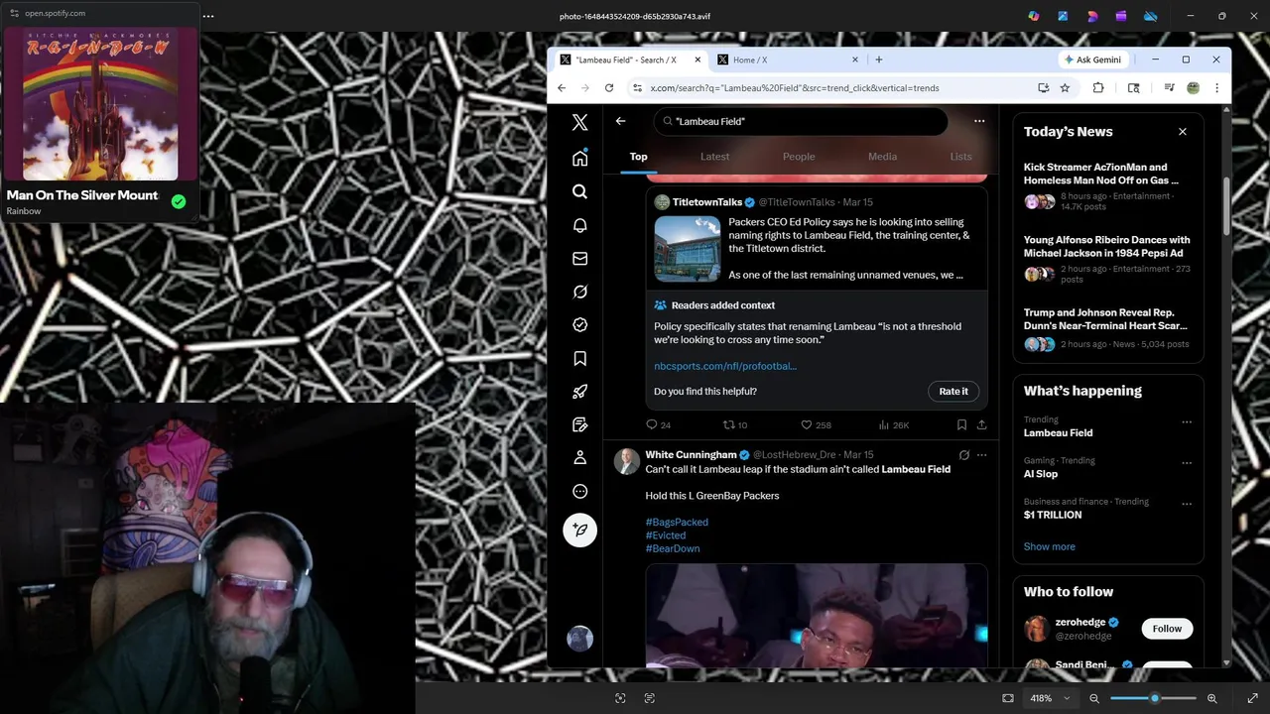
Task: Share the TitletownTalks quote post
Action: (981, 424)
